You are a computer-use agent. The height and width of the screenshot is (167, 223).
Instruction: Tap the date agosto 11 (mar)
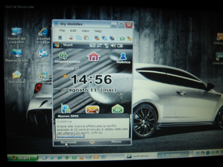92,90
